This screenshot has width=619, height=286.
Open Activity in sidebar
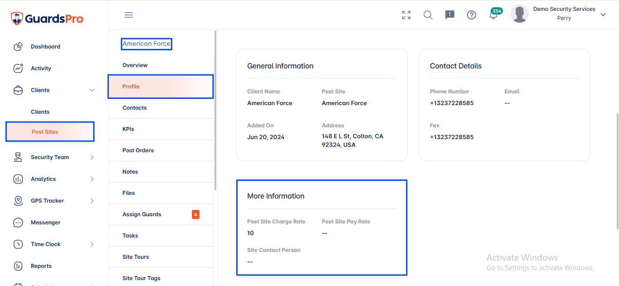pyautogui.click(x=41, y=68)
